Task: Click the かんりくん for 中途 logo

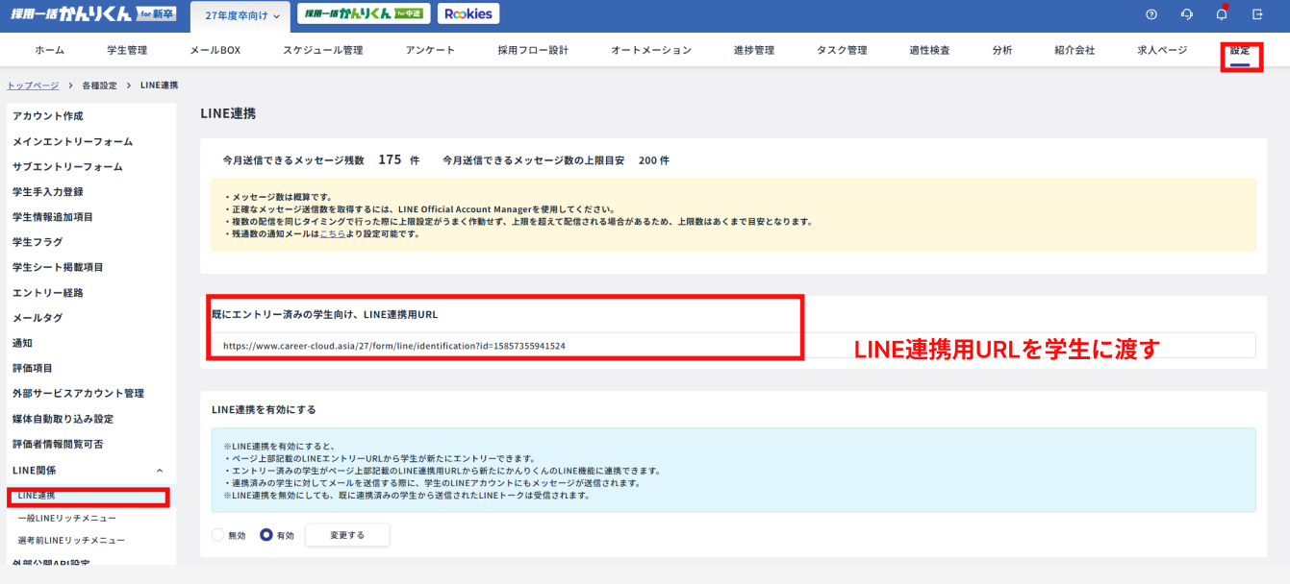Action: tap(363, 14)
